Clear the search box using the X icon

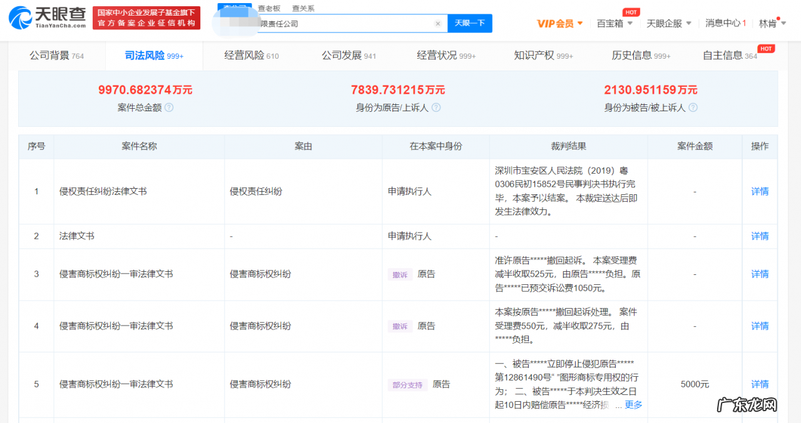(437, 23)
